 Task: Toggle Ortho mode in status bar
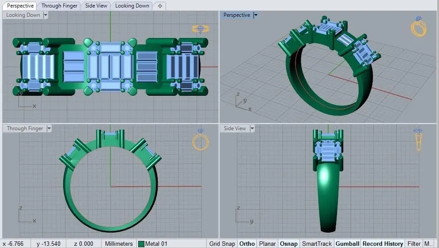(x=247, y=244)
